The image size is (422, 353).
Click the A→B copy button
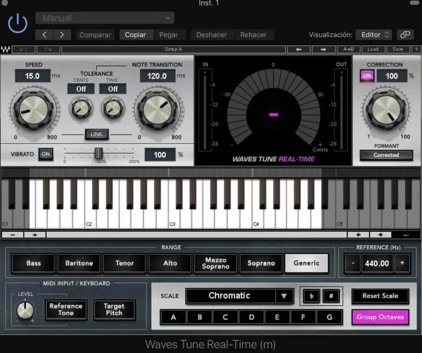pos(348,49)
